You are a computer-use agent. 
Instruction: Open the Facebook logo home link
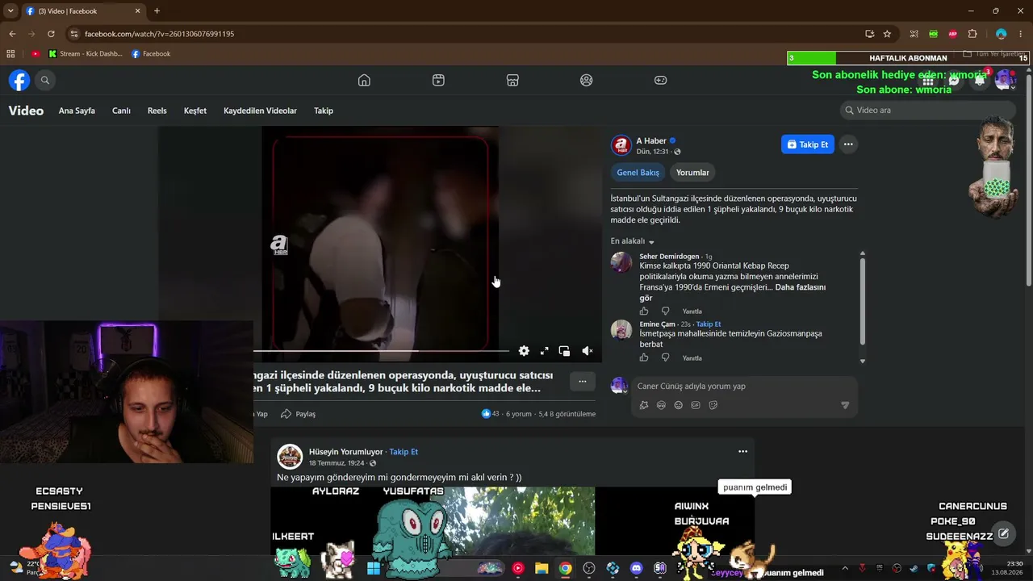(19, 80)
